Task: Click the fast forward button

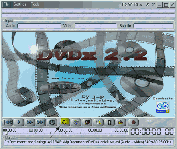Action: point(30,122)
